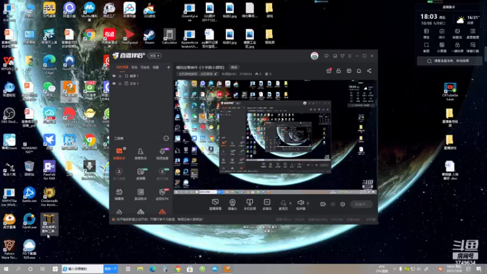The height and width of the screenshot is (274, 487).
Task: Switch to the fourth scene tab
Action: tap(156, 67)
